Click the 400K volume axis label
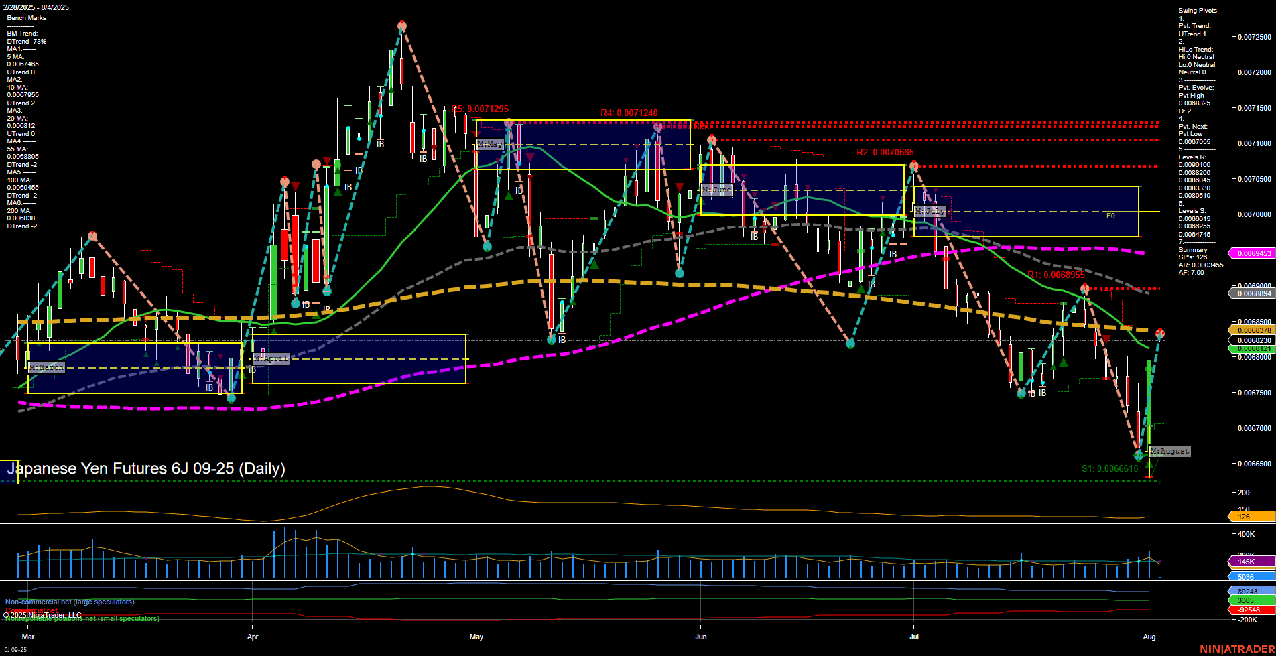Screen dimensions: 1276x656 point(1246,534)
